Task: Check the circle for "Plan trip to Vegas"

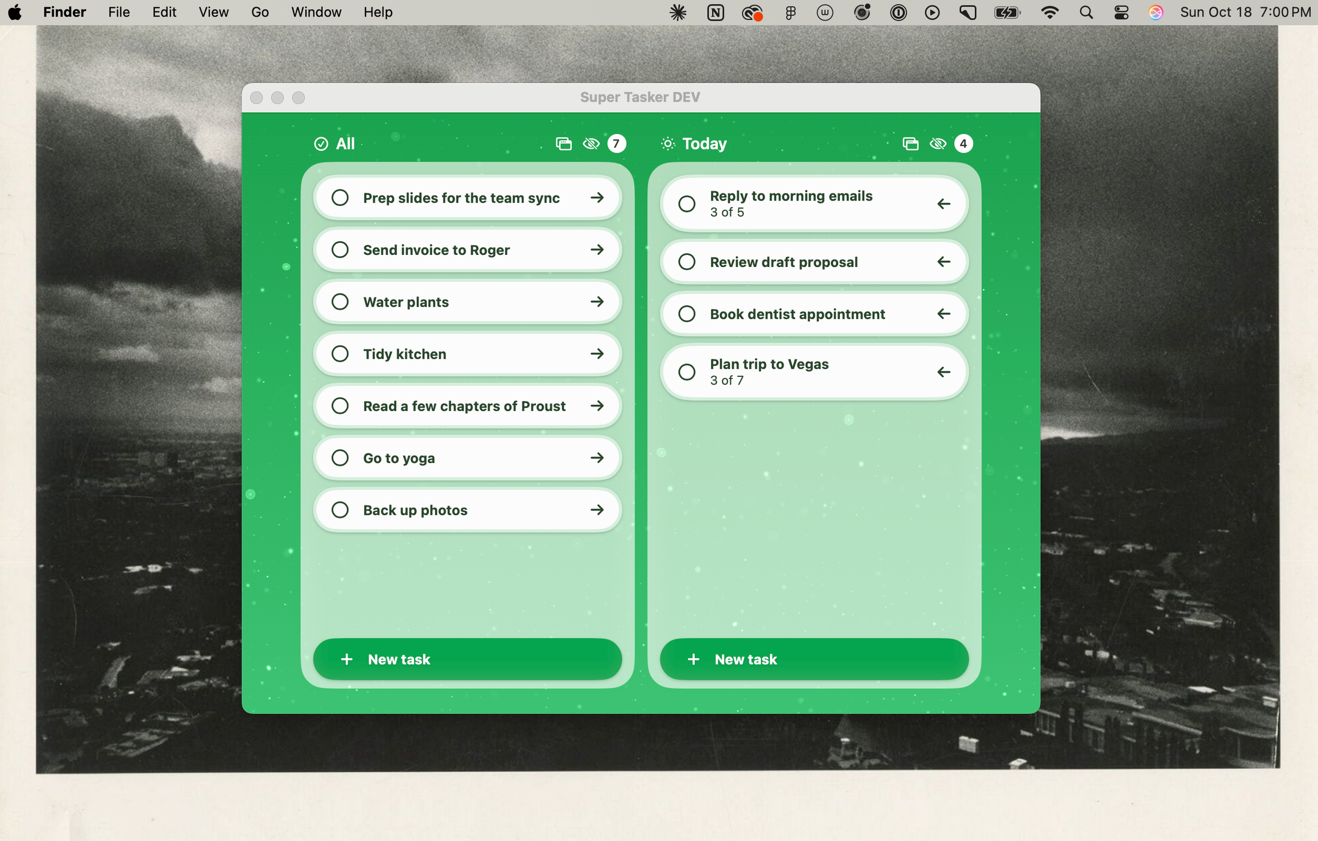Action: point(687,372)
